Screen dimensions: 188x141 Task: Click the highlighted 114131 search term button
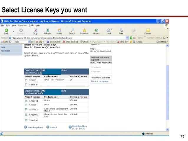138,42
